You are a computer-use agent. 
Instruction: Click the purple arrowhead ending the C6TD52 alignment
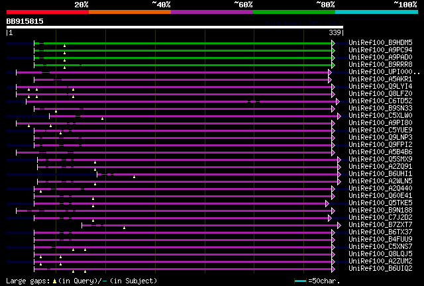(x=338, y=102)
